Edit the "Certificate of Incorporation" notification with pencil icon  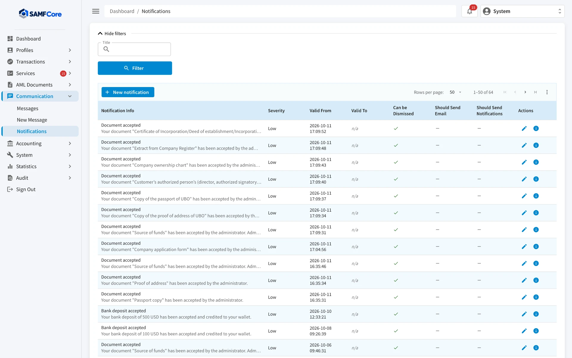pyautogui.click(x=524, y=128)
